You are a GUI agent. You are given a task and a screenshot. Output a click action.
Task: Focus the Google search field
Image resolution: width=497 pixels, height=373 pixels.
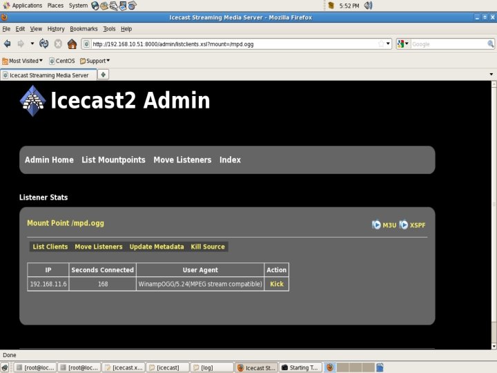click(x=449, y=44)
